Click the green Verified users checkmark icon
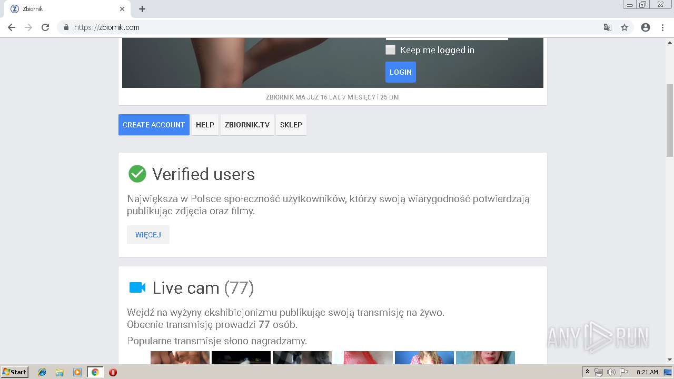 pyautogui.click(x=137, y=174)
